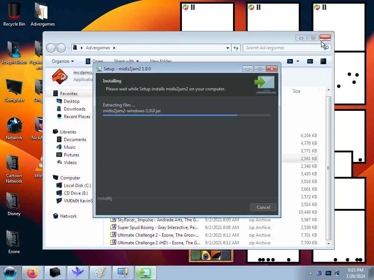Open the Documents library
This screenshot has height=280, width=374.
[75, 140]
